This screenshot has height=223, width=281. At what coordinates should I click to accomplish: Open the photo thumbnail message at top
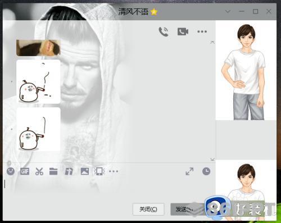point(38,48)
